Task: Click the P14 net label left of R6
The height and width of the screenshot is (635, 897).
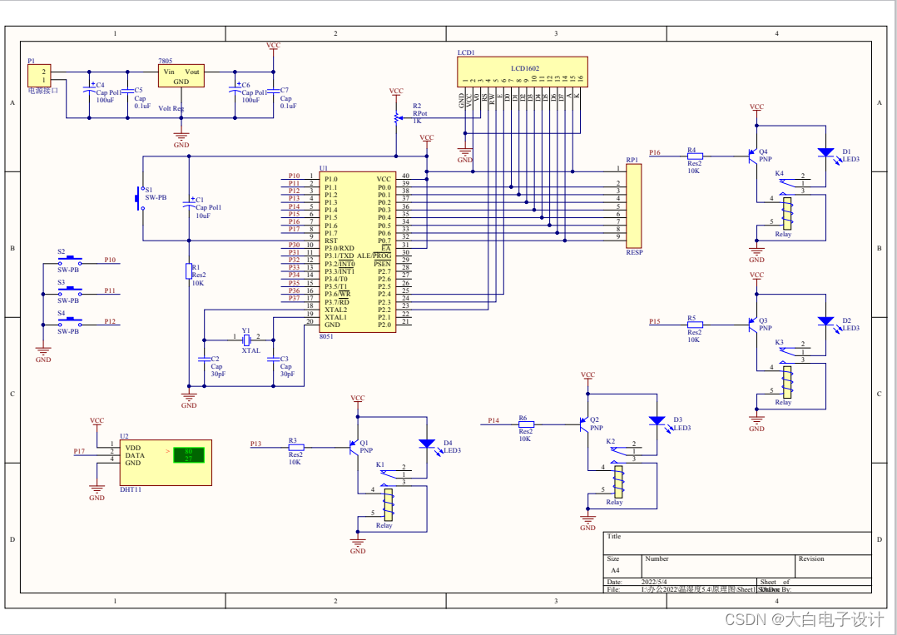Action: (493, 420)
